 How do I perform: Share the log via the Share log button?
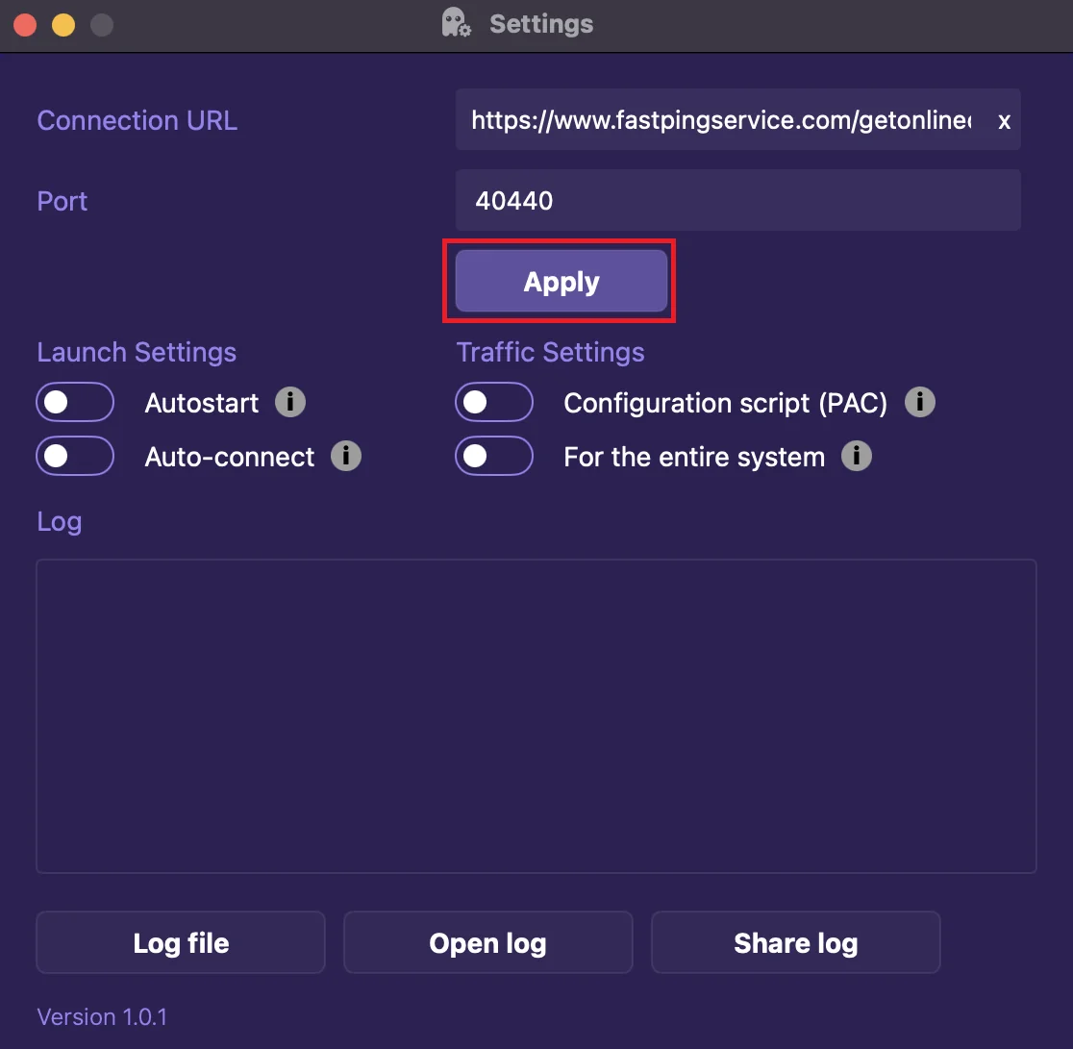pyautogui.click(x=795, y=942)
